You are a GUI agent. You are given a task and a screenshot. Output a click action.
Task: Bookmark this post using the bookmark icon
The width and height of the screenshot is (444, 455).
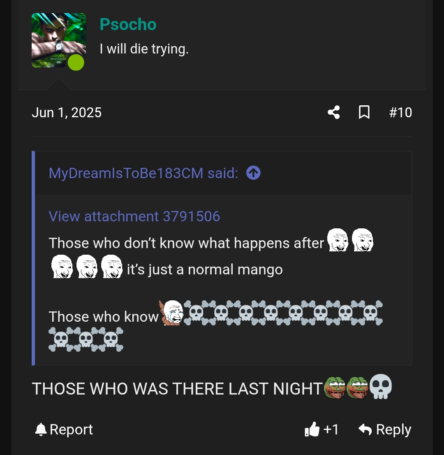(x=364, y=112)
